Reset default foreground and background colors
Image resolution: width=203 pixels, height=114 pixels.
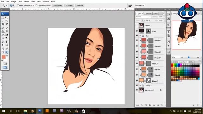pos(2,60)
